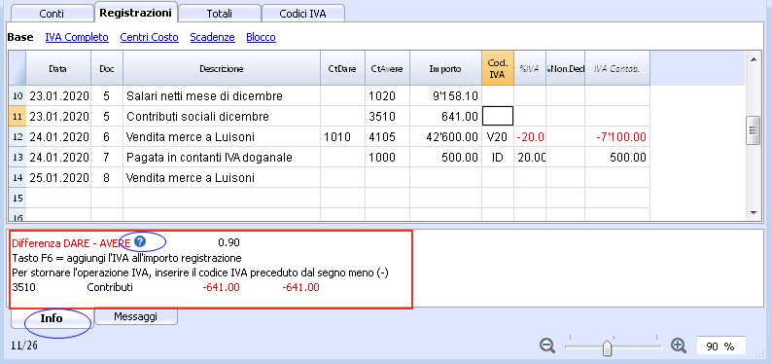Screen dimensions: 772x364
Task: Click the CtAvere cell 3510 in row 11
Action: point(387,117)
